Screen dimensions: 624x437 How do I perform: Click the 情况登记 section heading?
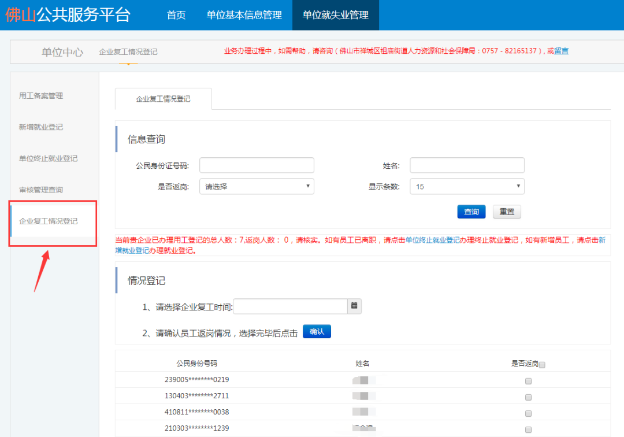146,280
